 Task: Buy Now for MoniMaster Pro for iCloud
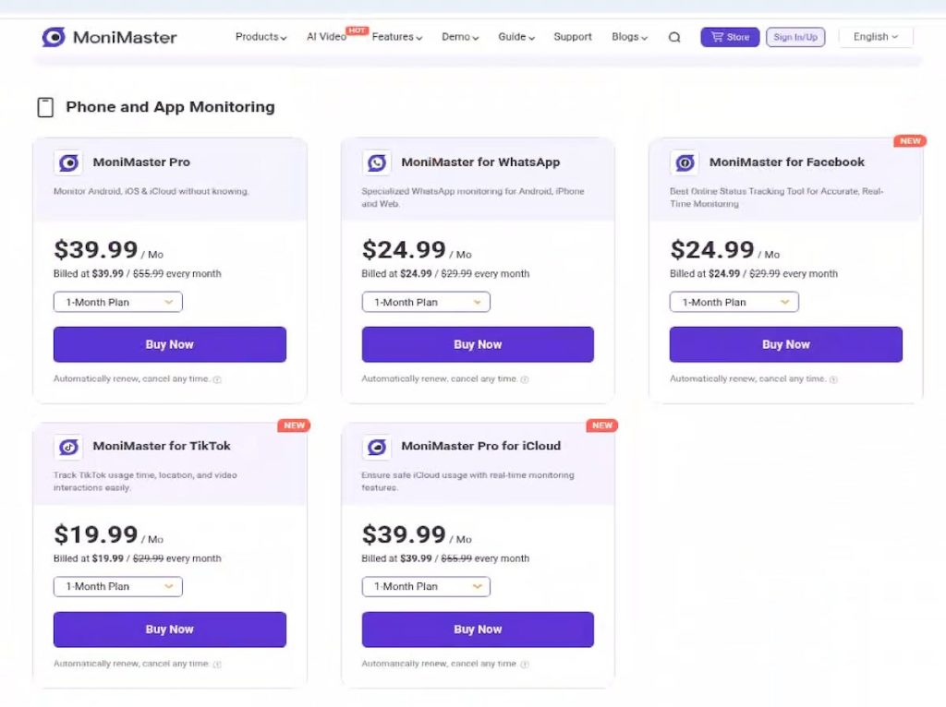tap(478, 629)
